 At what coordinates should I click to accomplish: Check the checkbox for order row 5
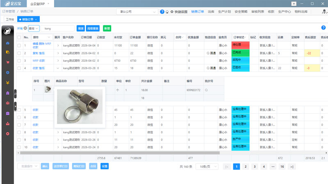pyautogui.click(x=19, y=110)
